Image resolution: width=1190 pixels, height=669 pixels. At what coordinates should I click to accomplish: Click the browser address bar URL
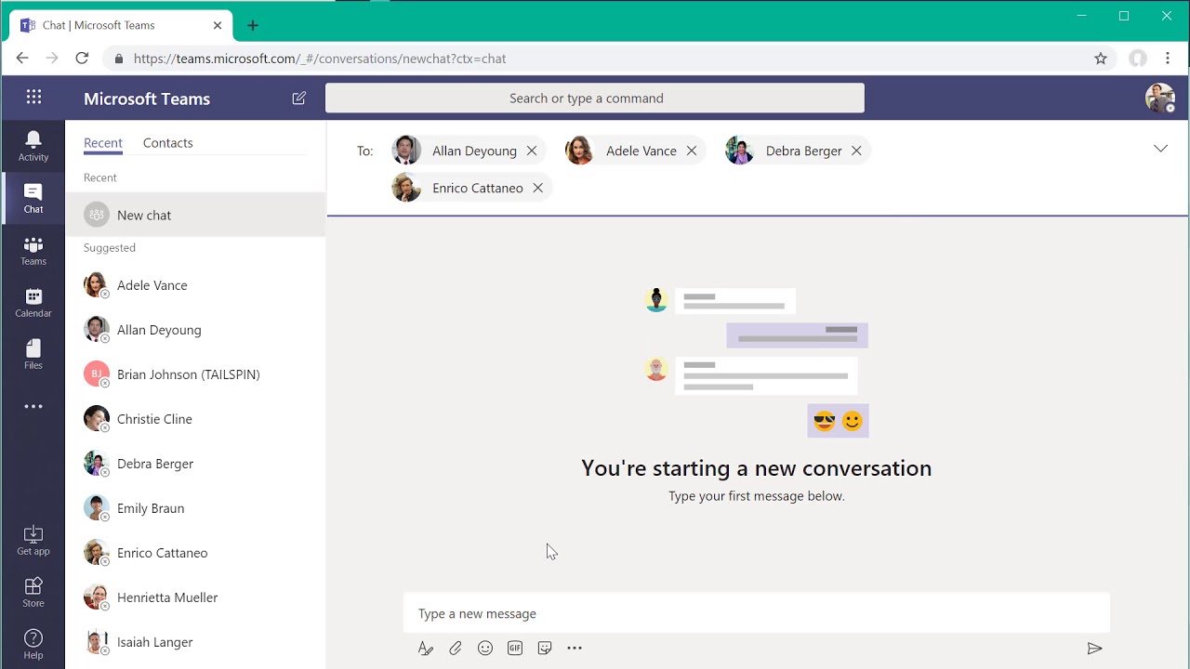[320, 59]
